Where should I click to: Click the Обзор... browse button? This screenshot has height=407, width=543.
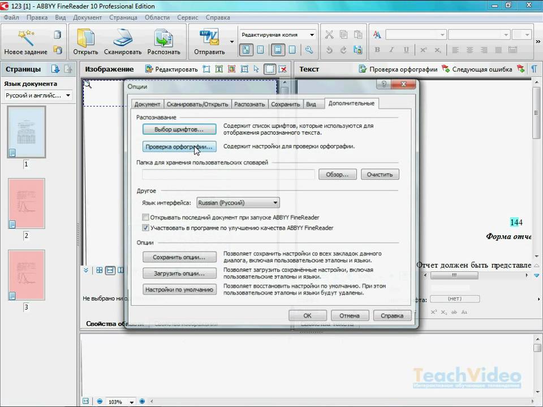(337, 175)
